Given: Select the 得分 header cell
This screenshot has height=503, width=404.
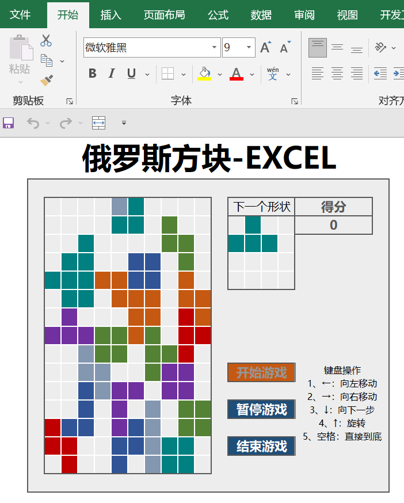Looking at the screenshot, I should (x=333, y=207).
